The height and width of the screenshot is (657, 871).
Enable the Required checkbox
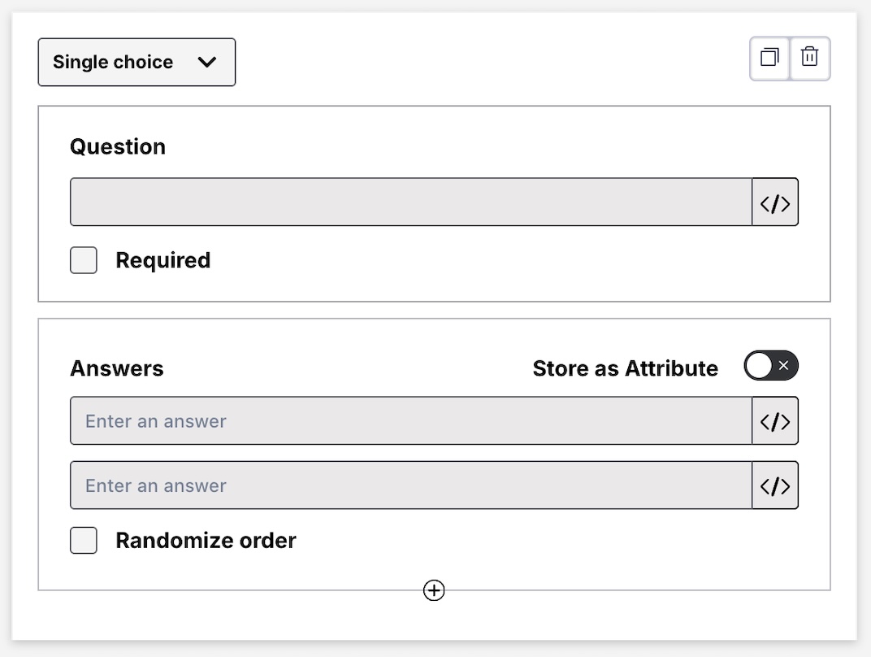[84, 261]
